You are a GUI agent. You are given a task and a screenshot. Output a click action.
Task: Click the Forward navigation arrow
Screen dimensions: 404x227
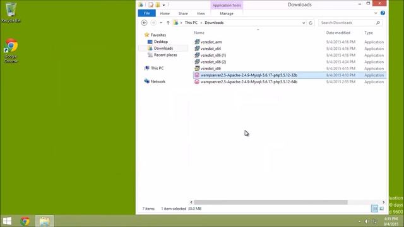pyautogui.click(x=153, y=23)
